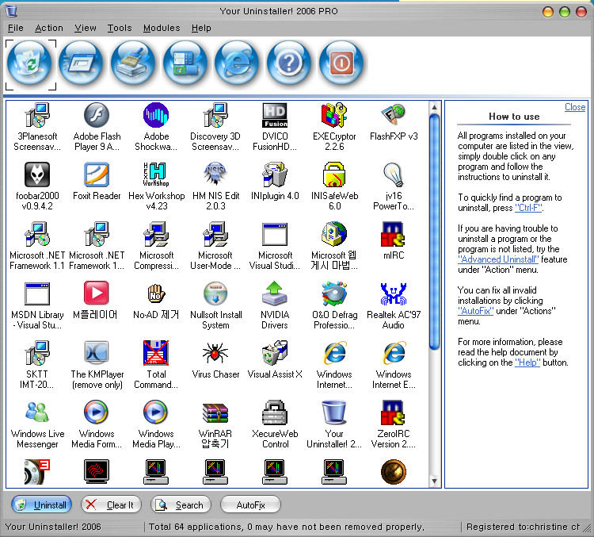This screenshot has width=594, height=537.
Task: Select the Nullsoft Install System icon
Action: (x=215, y=293)
